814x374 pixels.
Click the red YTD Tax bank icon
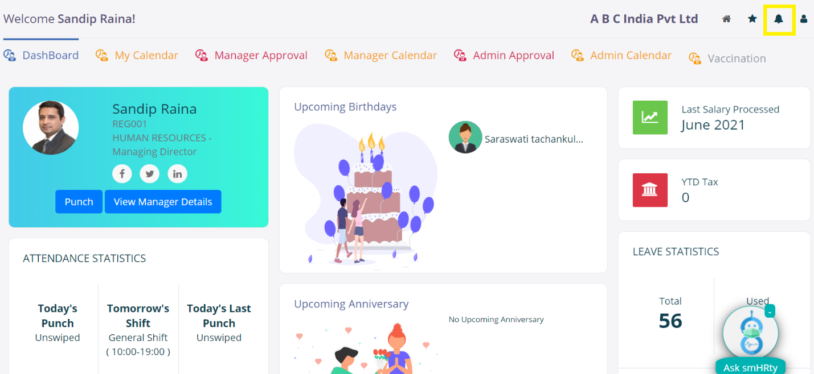(x=650, y=190)
